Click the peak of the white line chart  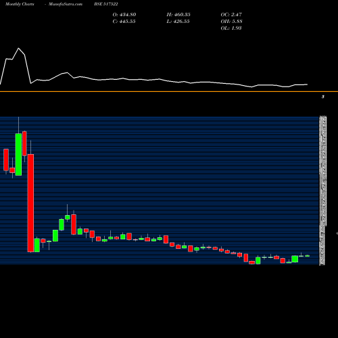(x=18, y=48)
